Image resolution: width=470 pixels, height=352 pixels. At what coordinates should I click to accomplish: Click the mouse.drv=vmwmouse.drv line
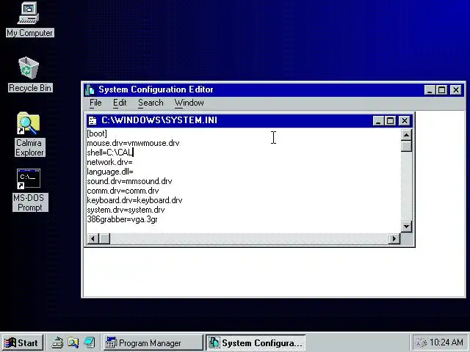[x=133, y=143]
